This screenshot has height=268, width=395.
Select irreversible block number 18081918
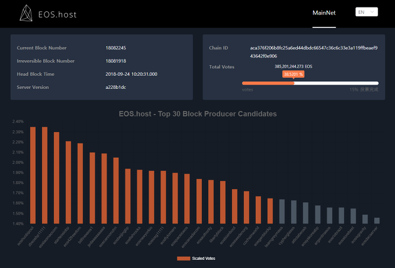click(115, 61)
